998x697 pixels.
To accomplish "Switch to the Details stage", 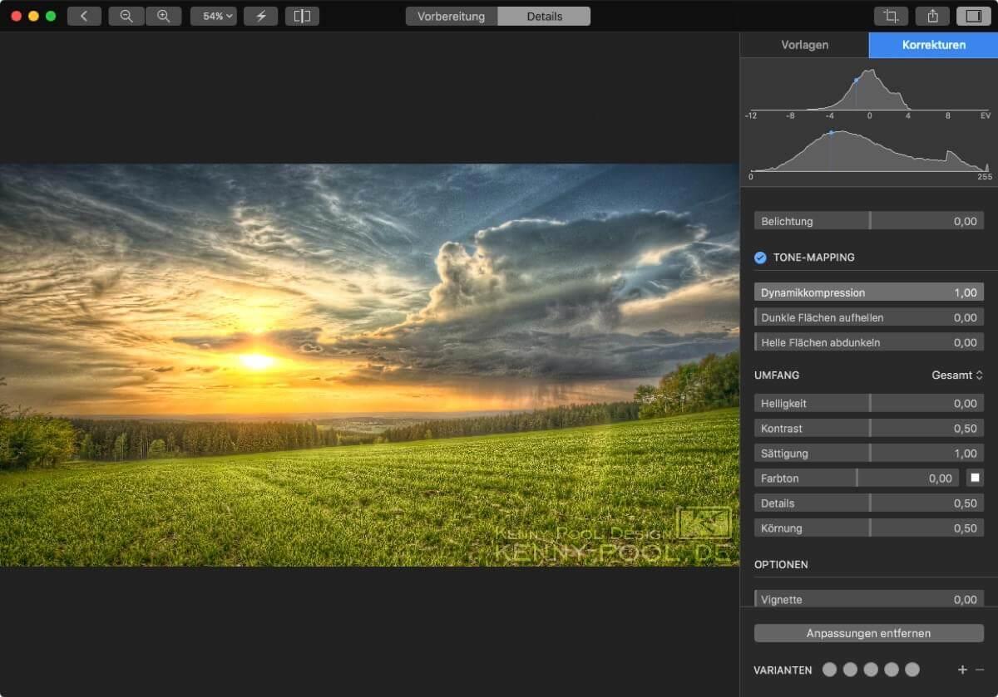I will [x=544, y=16].
